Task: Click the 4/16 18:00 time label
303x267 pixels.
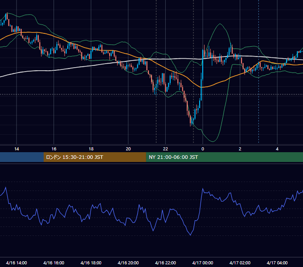Action: pyautogui.click(x=91, y=263)
